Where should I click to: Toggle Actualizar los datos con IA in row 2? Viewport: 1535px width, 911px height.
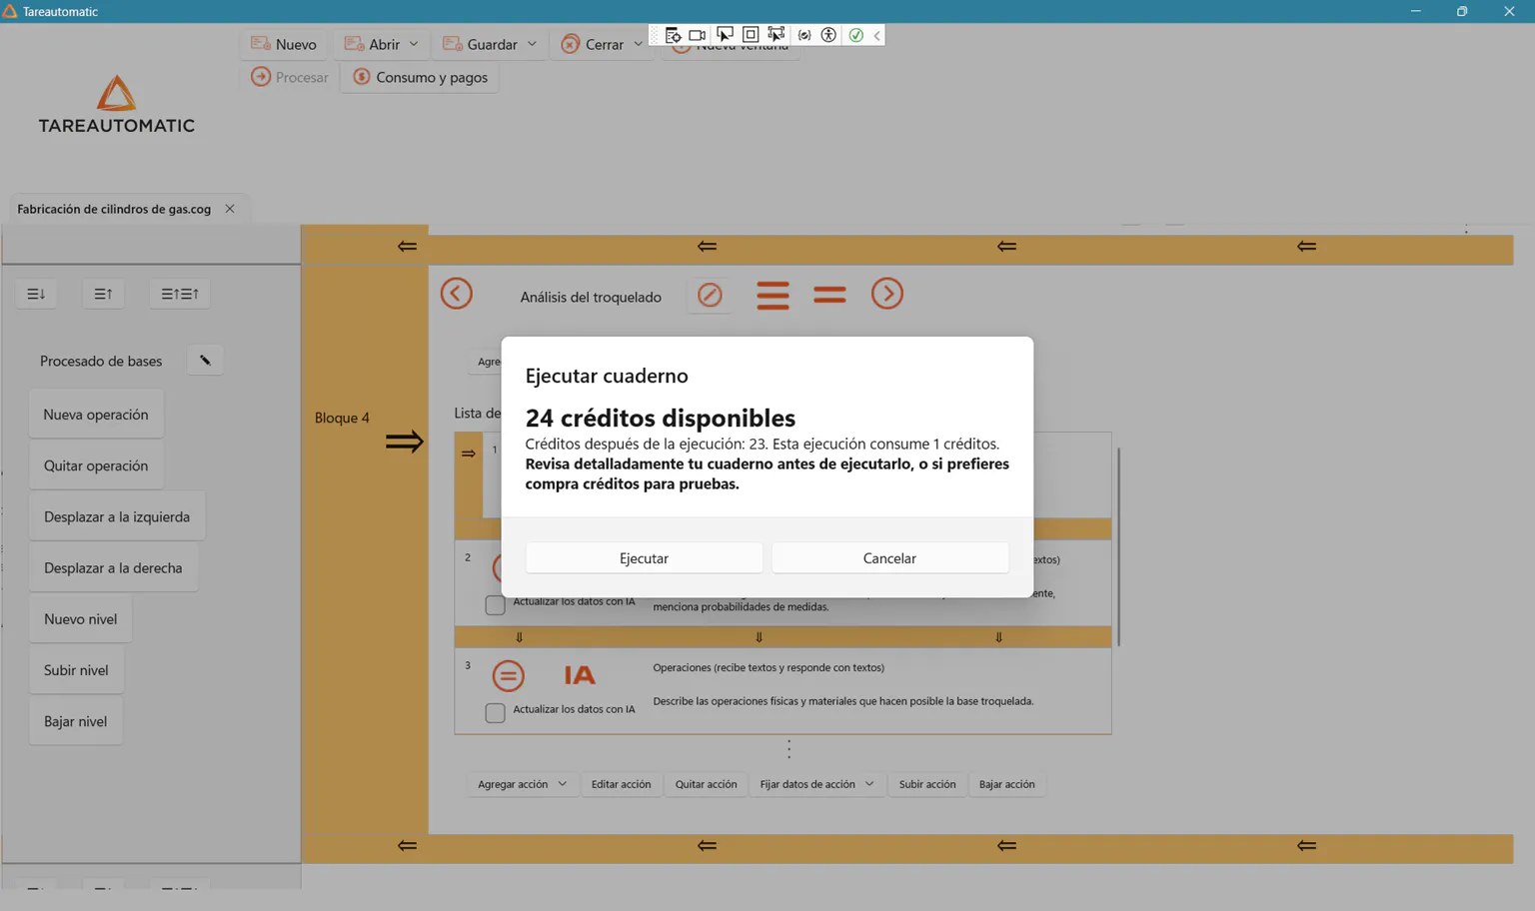(495, 604)
